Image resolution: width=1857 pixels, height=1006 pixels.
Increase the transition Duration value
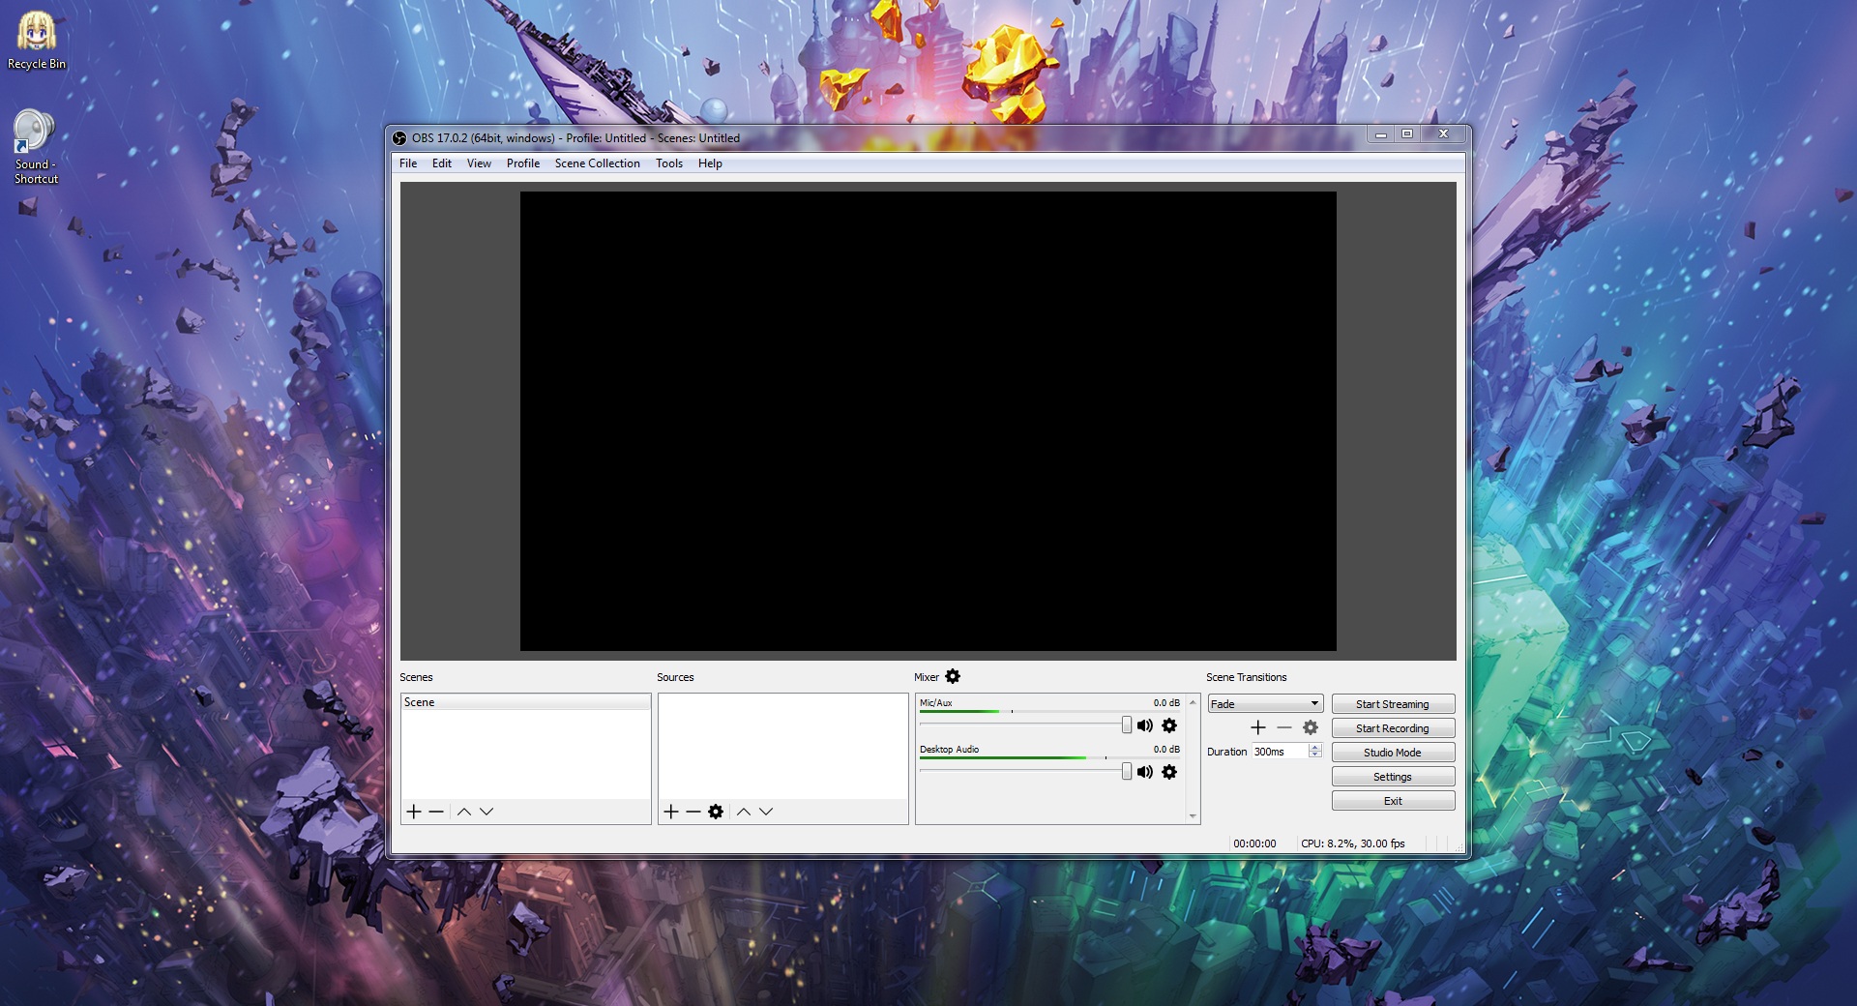[1315, 748]
